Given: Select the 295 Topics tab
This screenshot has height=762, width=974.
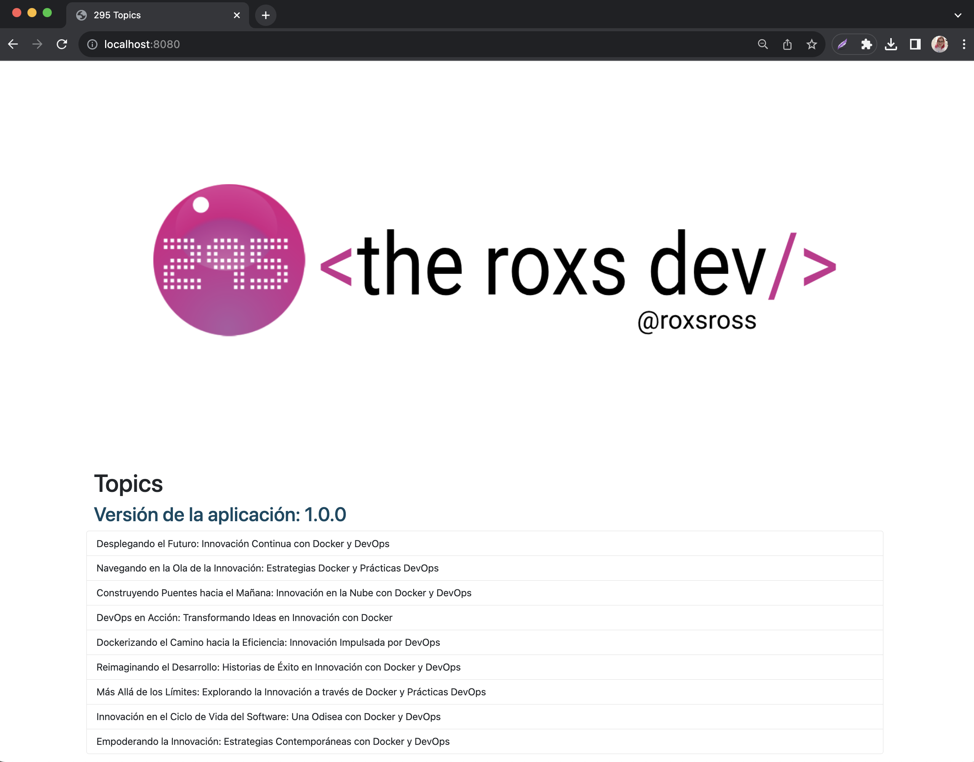Looking at the screenshot, I should [x=158, y=16].
